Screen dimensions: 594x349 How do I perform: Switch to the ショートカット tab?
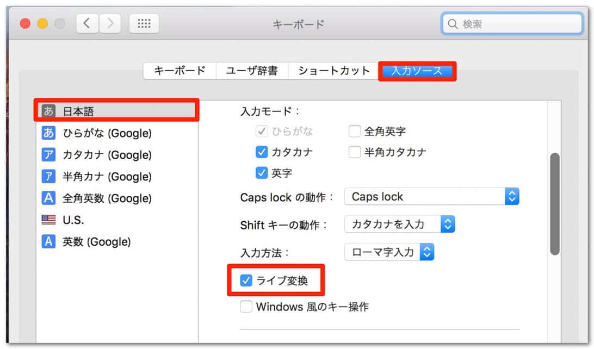tap(334, 71)
